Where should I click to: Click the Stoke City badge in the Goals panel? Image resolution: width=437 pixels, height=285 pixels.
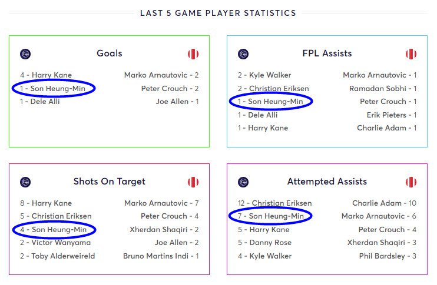click(x=193, y=54)
